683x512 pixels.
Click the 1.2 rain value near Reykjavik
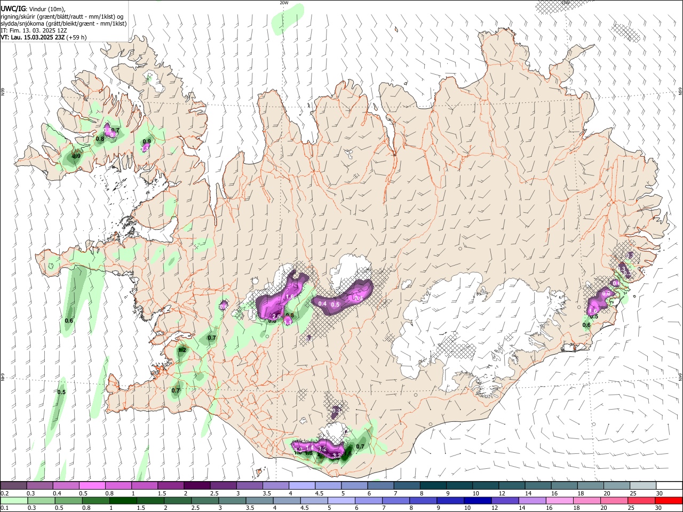(182, 350)
